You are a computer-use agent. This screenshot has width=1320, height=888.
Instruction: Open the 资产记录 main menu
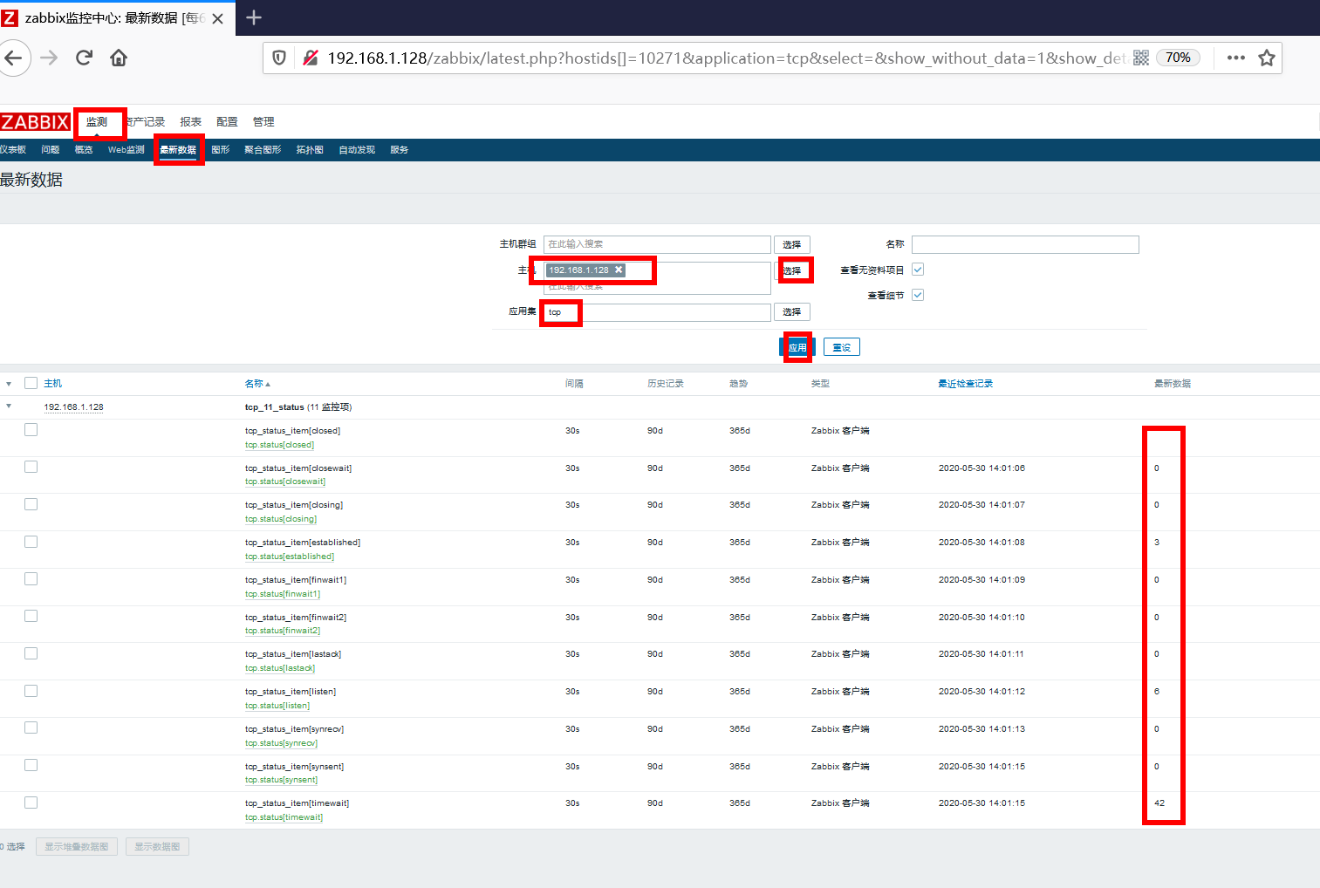[x=146, y=122]
